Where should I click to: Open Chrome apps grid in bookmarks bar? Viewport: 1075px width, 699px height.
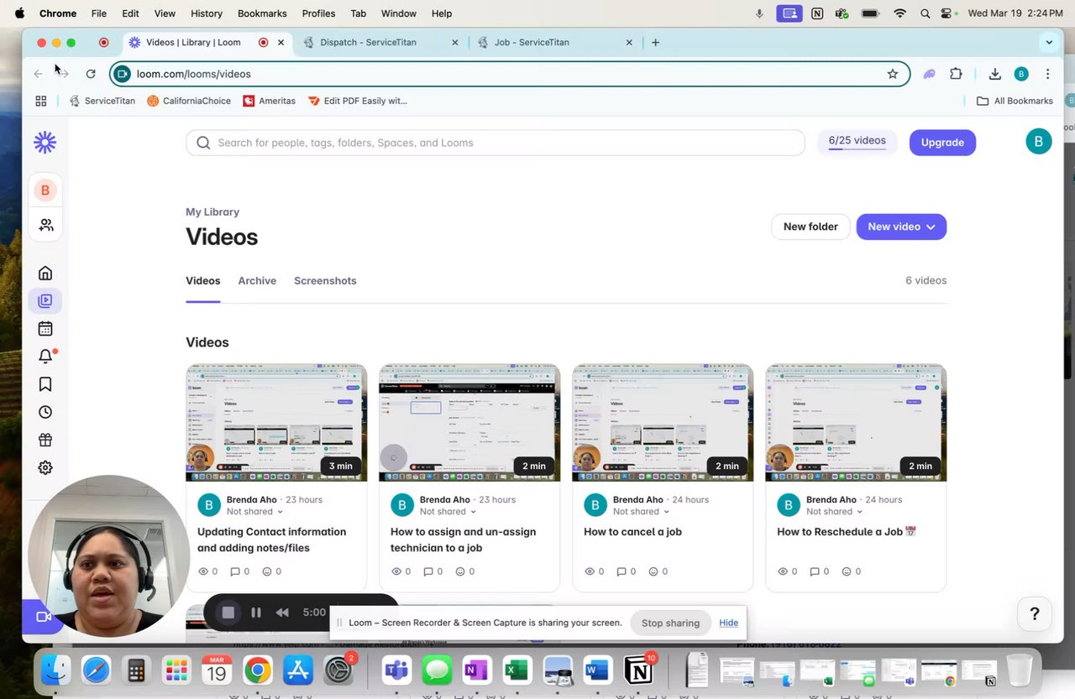coord(40,101)
